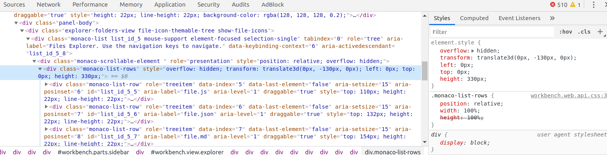
Task: Switch to the Network tab
Action: [49, 5]
